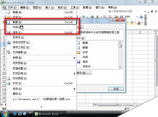Choose 网页预览 in the File menu
The width and height of the screenshot is (158, 117).
41,63
